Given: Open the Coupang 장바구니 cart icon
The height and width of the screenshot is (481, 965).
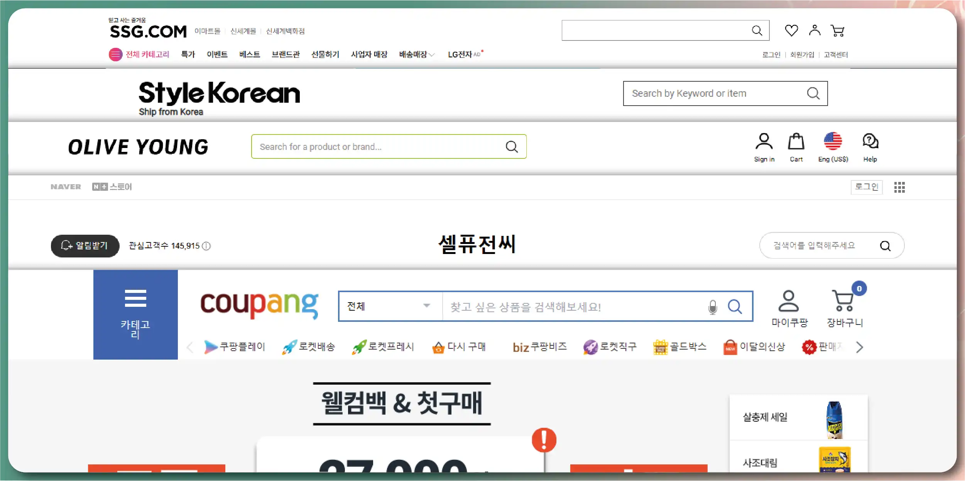Looking at the screenshot, I should 843,301.
